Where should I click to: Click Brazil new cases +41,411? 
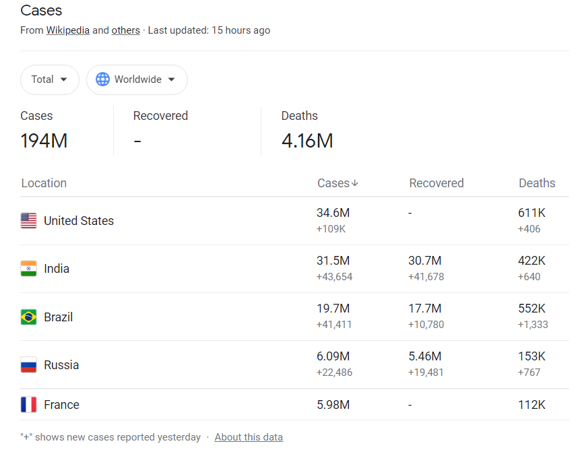334,325
